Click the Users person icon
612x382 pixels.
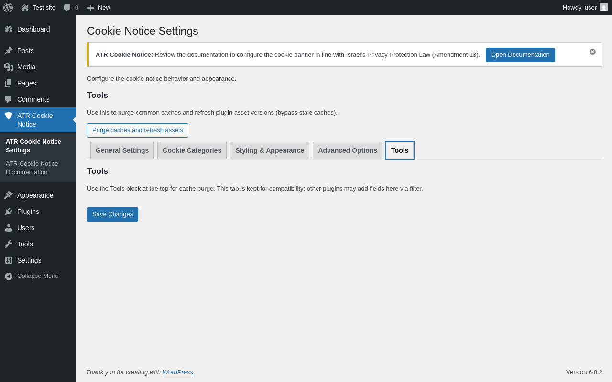click(9, 228)
